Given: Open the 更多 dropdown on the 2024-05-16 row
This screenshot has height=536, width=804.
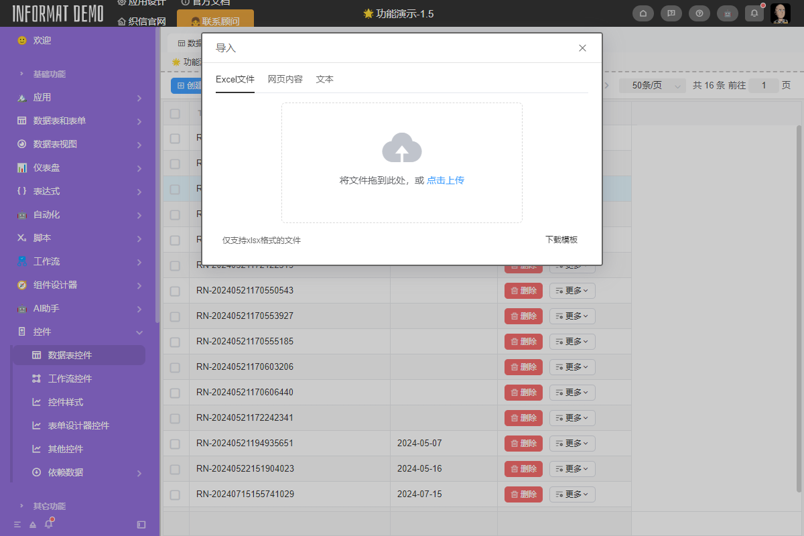Looking at the screenshot, I should 572,468.
